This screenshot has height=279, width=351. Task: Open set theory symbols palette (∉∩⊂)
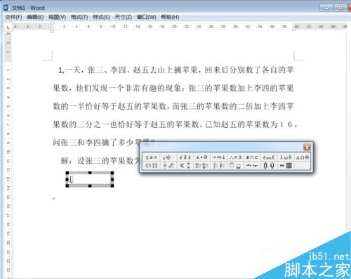pos(252,157)
